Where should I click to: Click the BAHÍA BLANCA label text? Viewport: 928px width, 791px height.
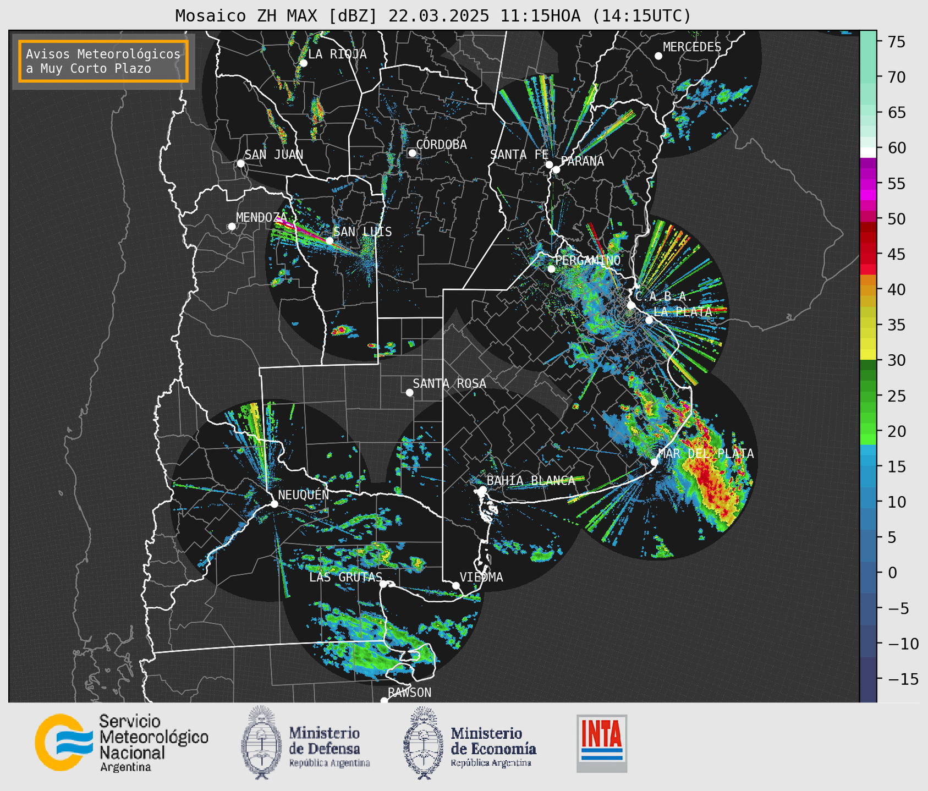coord(531,481)
